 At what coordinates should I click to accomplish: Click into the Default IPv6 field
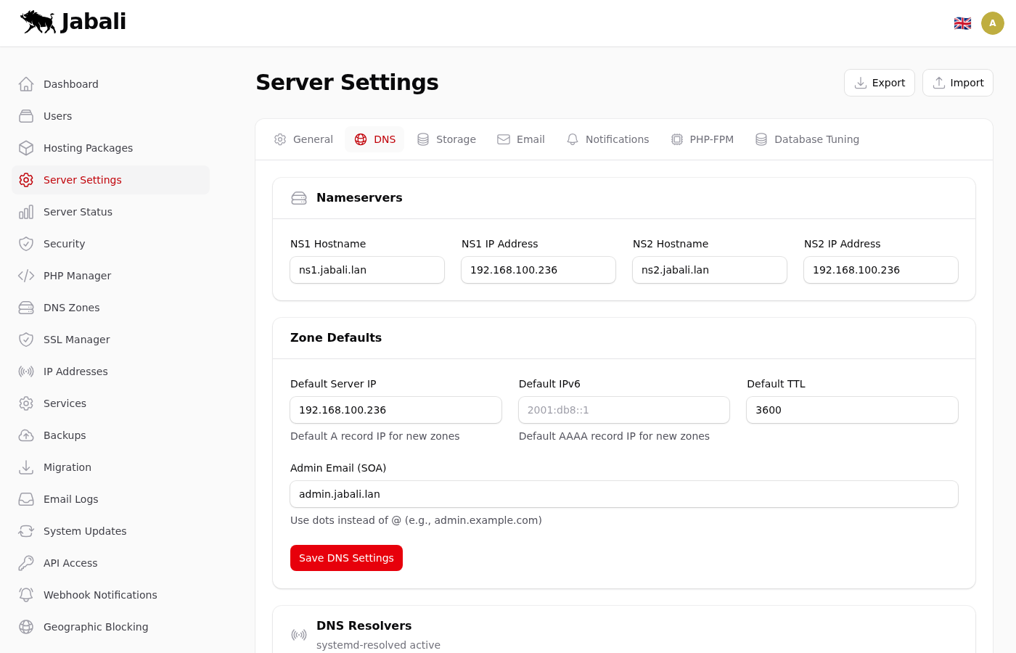coord(624,410)
